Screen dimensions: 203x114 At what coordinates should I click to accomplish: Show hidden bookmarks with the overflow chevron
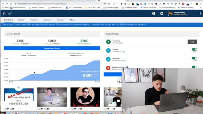[x=200, y=8]
